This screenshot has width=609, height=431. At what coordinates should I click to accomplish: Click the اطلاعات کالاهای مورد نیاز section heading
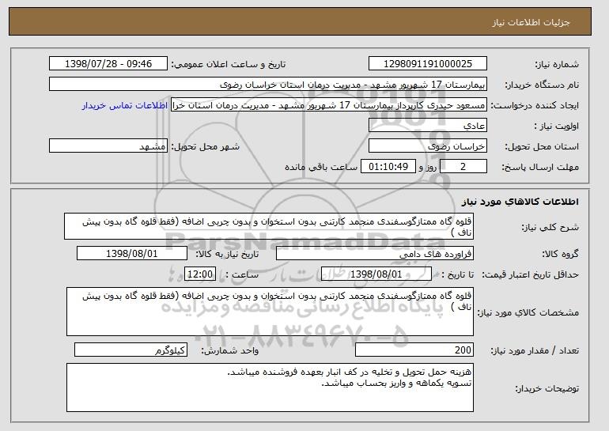(520, 202)
